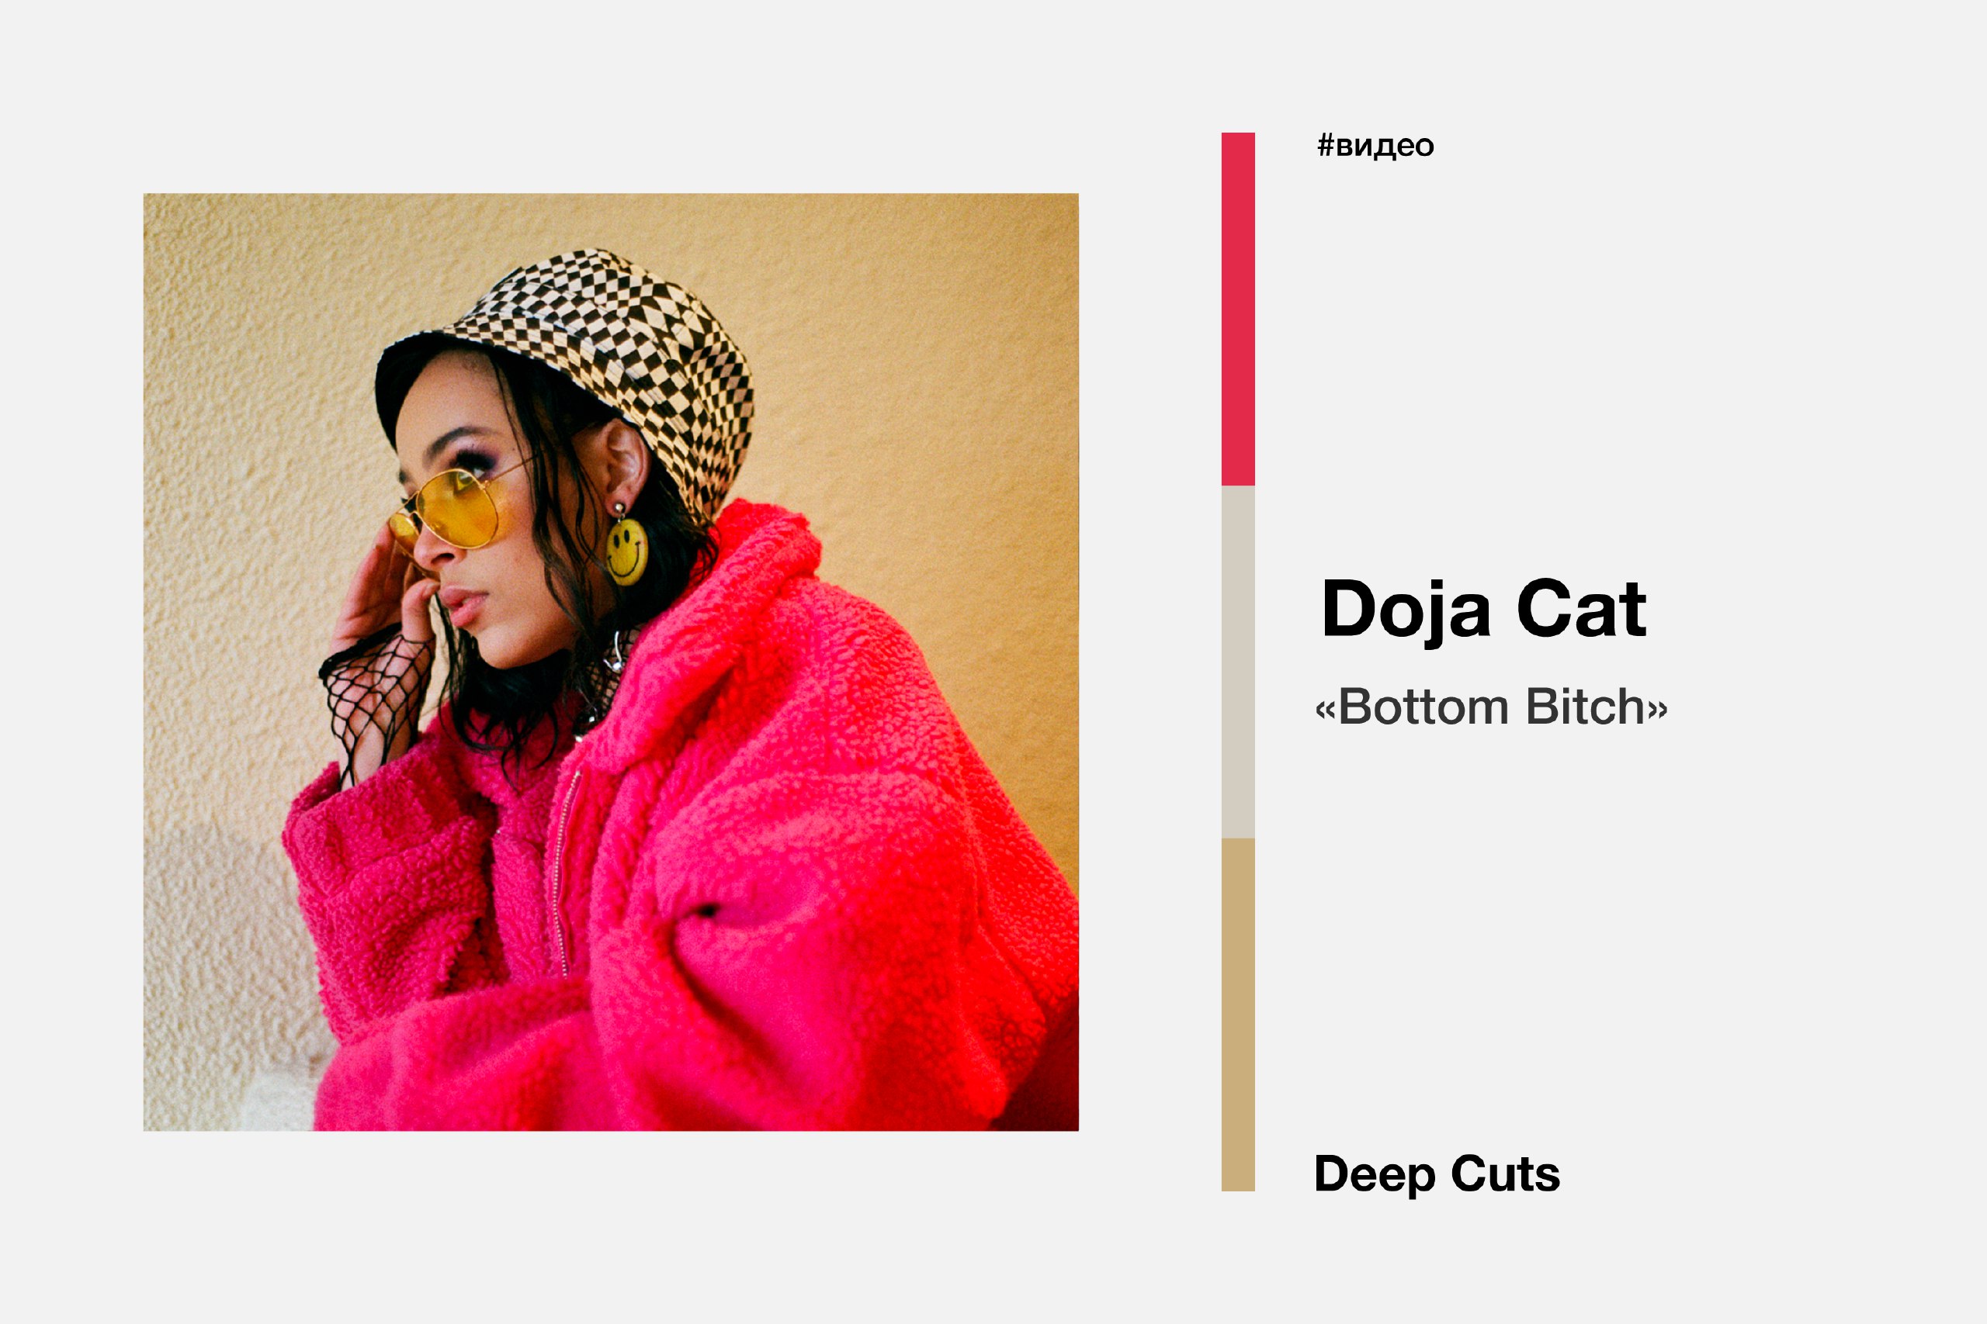Screen dimensions: 1987x1324
Task: Click the «Bottom Bitch» song subtitle
Action: [1491, 706]
